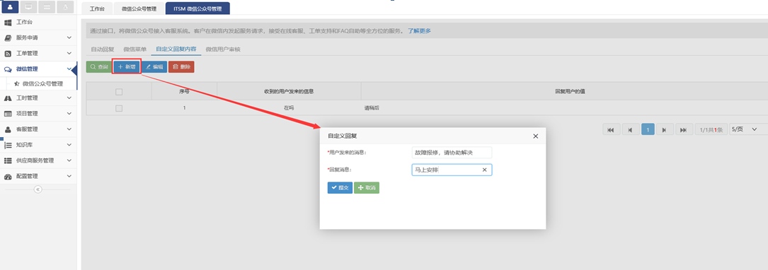Collapse the sidebar with the double-arrow icon

(x=38, y=189)
